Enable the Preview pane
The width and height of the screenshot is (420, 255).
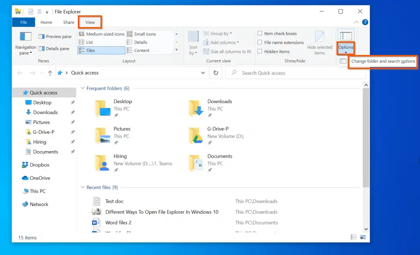55,36
